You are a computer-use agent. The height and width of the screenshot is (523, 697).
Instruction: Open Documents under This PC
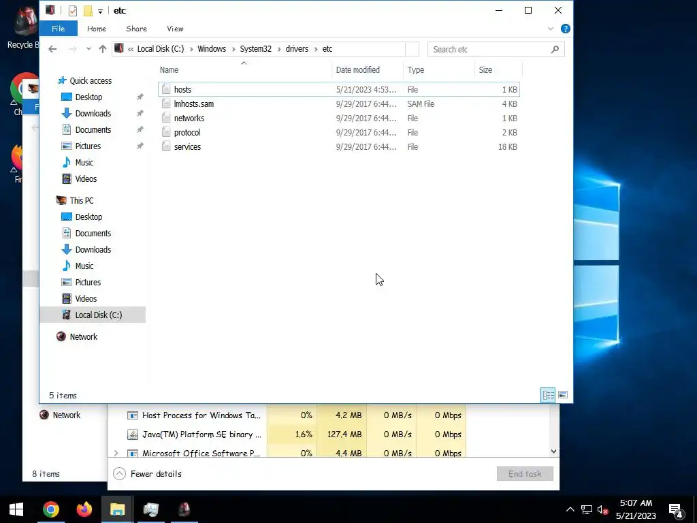pos(93,234)
